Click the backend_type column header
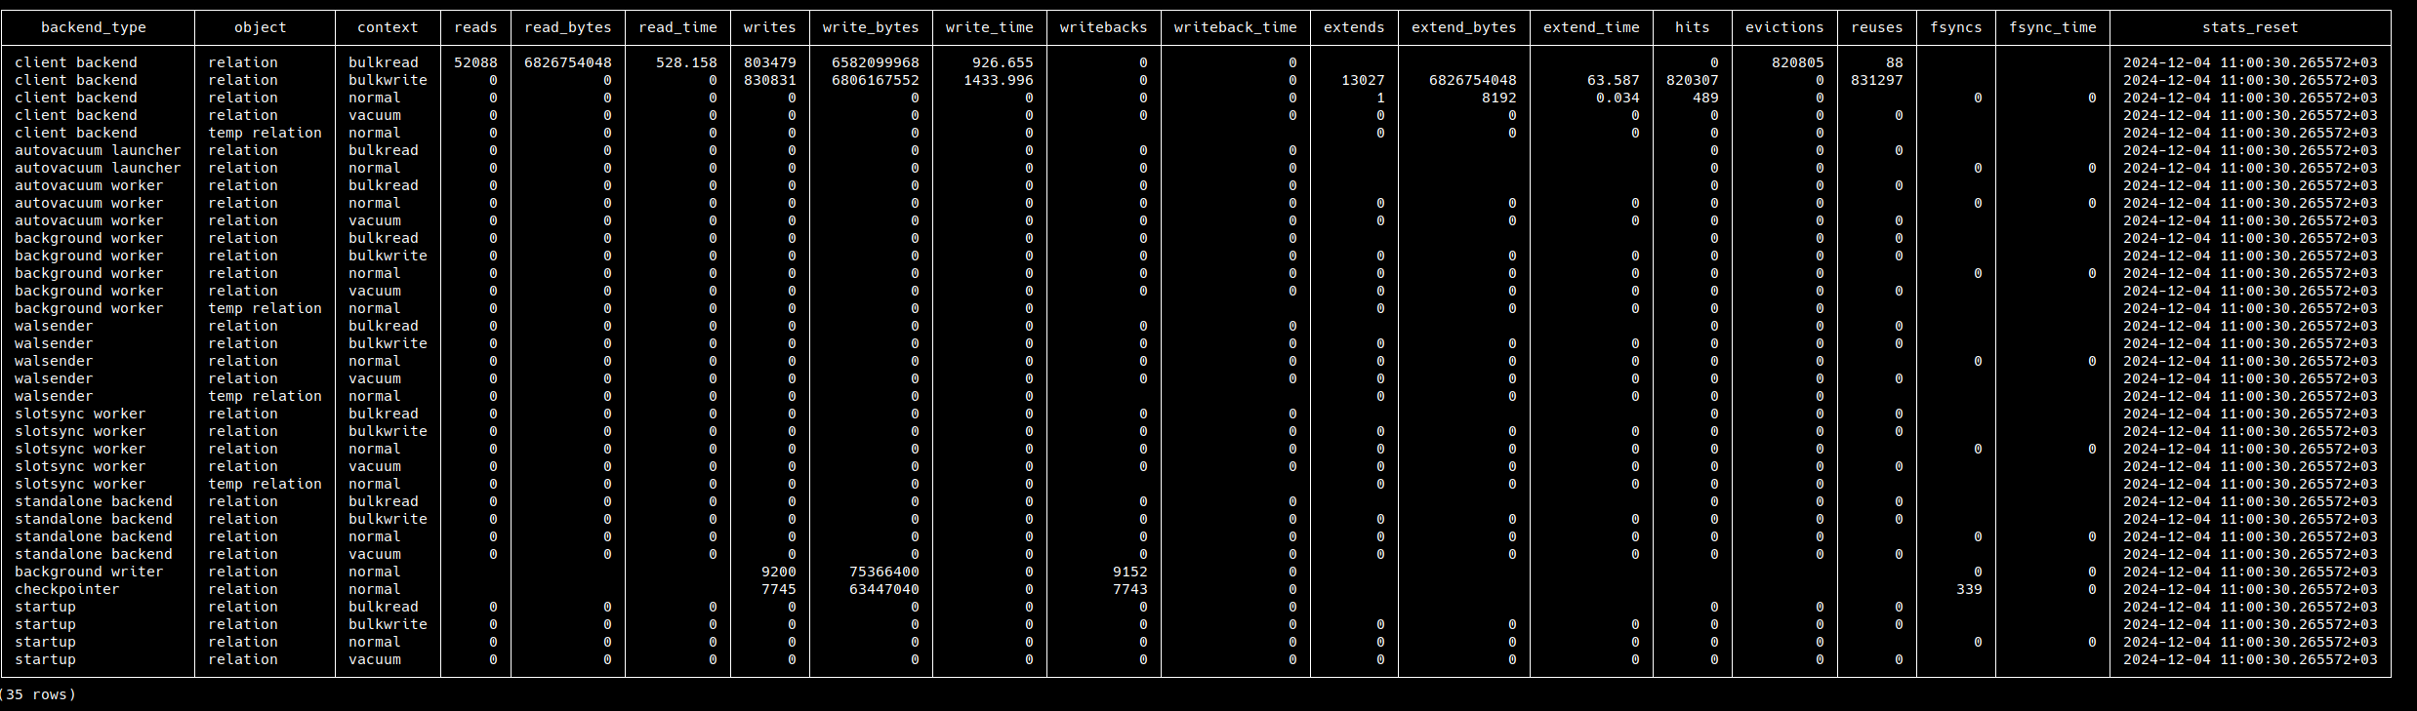The image size is (2417, 711). point(94,27)
